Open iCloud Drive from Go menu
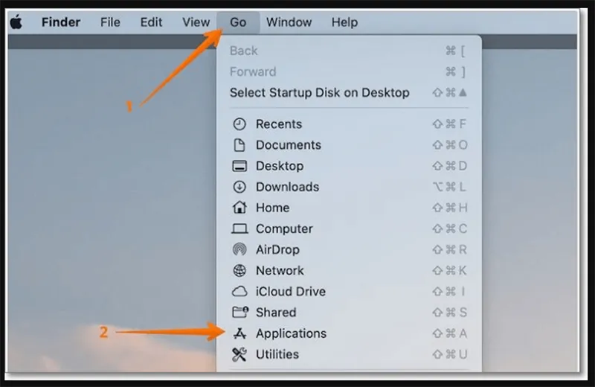Image resolution: width=595 pixels, height=387 pixels. [x=348, y=292]
